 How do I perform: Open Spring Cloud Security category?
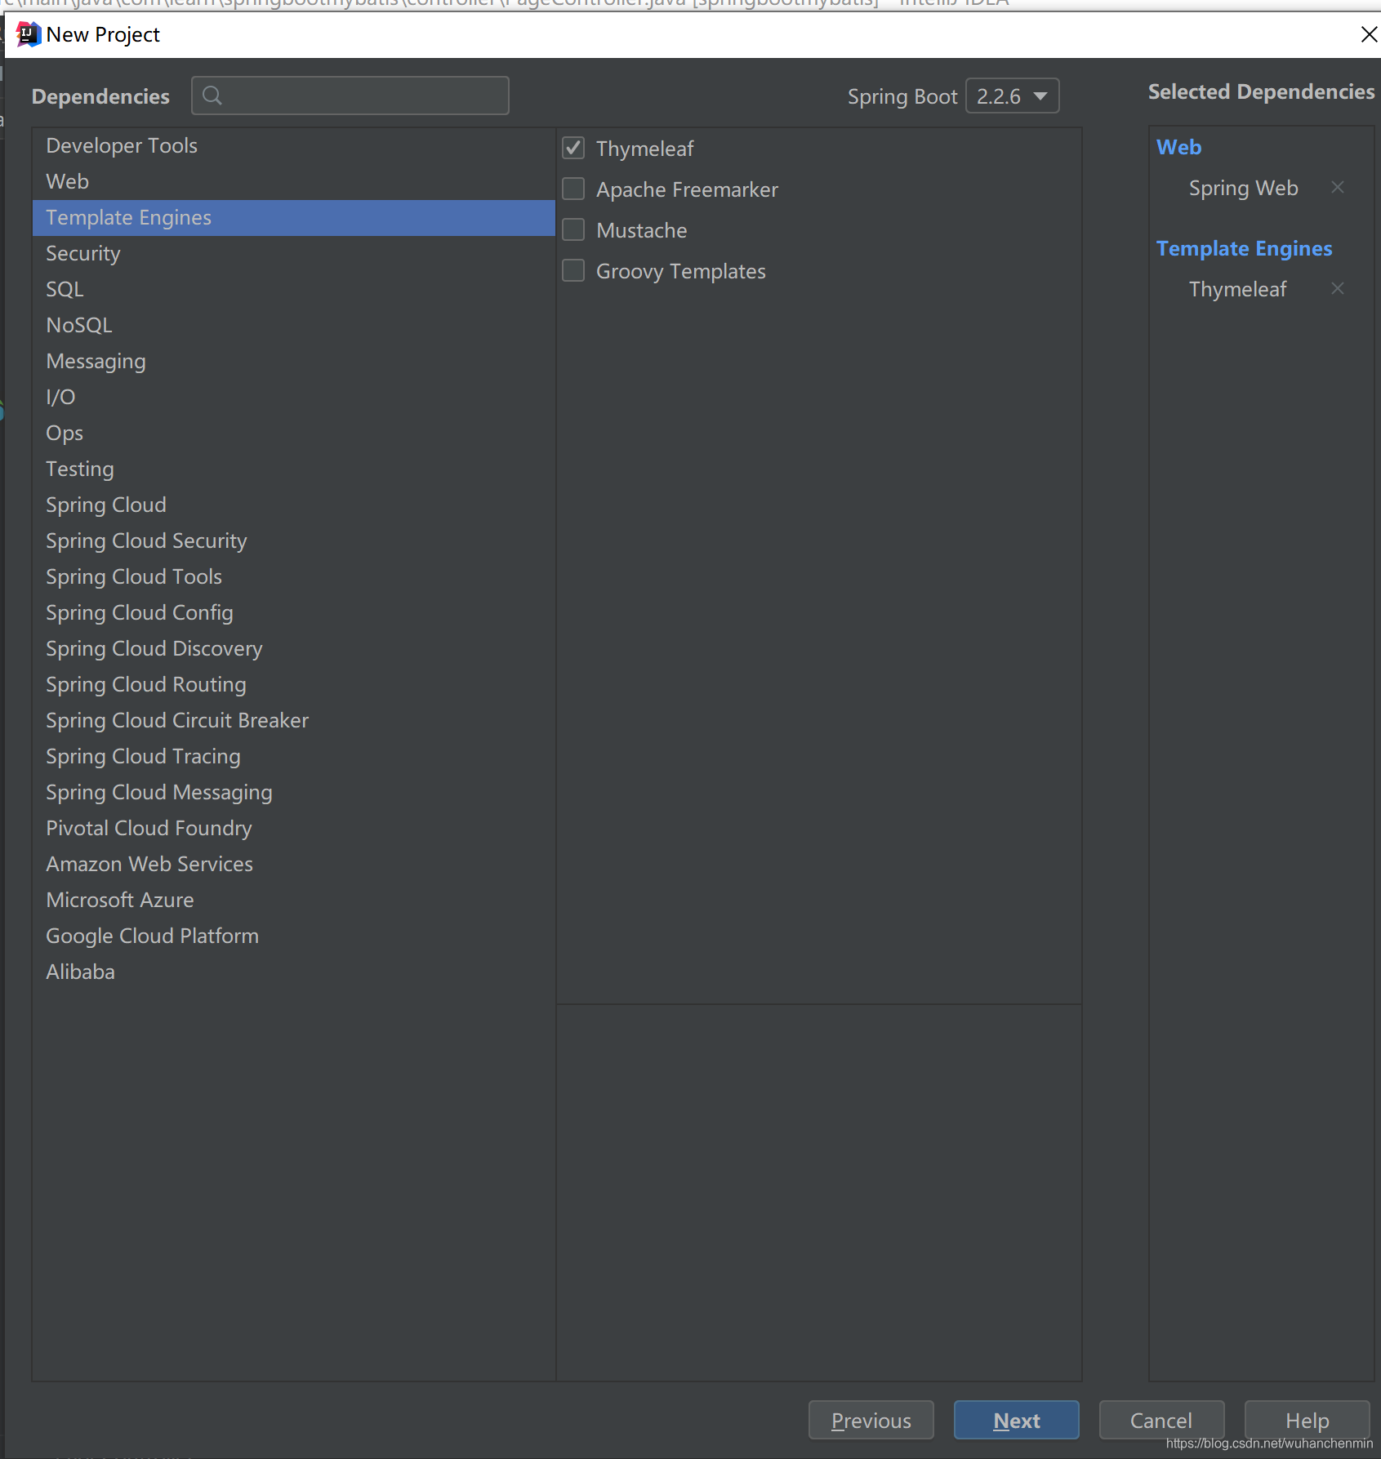coord(294,541)
